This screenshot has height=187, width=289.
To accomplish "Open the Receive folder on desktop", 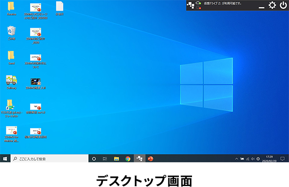I will (11, 8).
